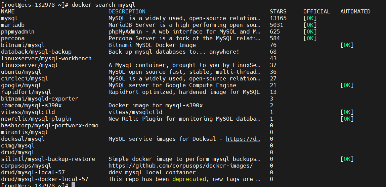This screenshot has width=386, height=187.
Task: Click the automated OK marker for silintl/mysql-backup-restore
Action: (347, 159)
